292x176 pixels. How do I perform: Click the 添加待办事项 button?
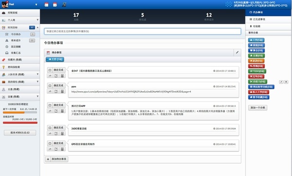[57, 159]
